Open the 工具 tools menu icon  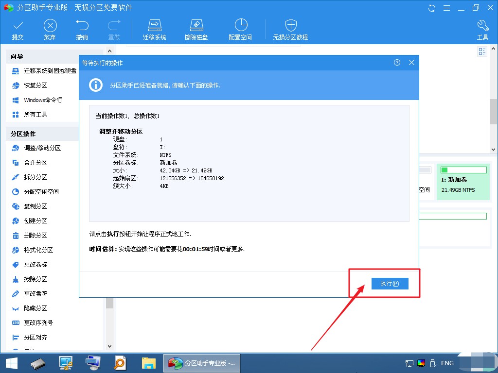483,30
